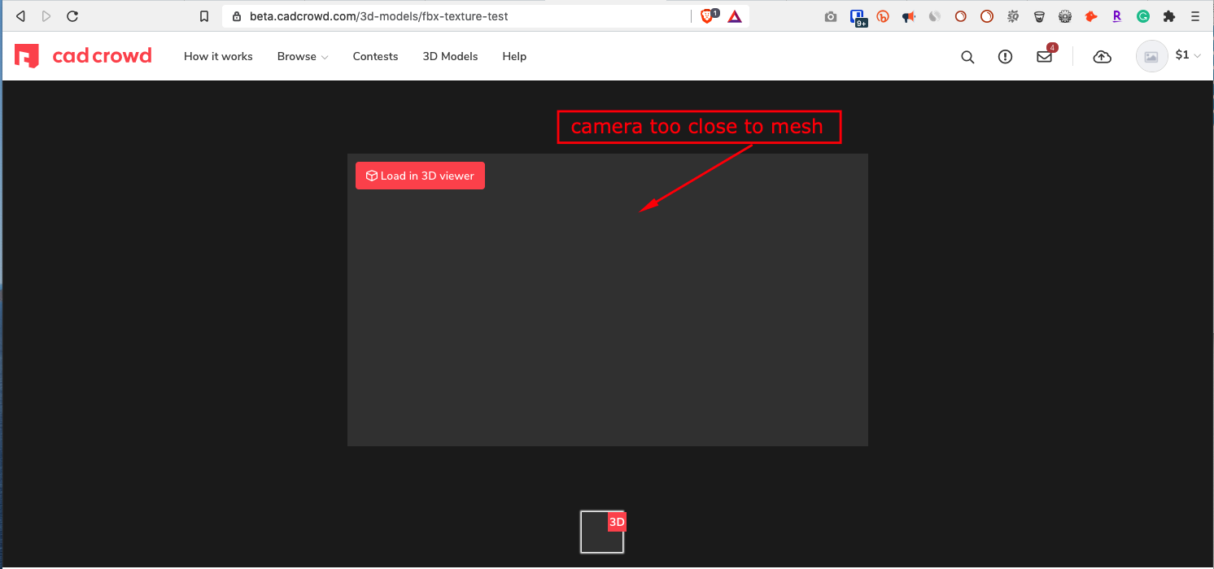Screen dimensions: 1214x569
Task: Click the Load in 3D viewer button
Action: pyautogui.click(x=420, y=176)
